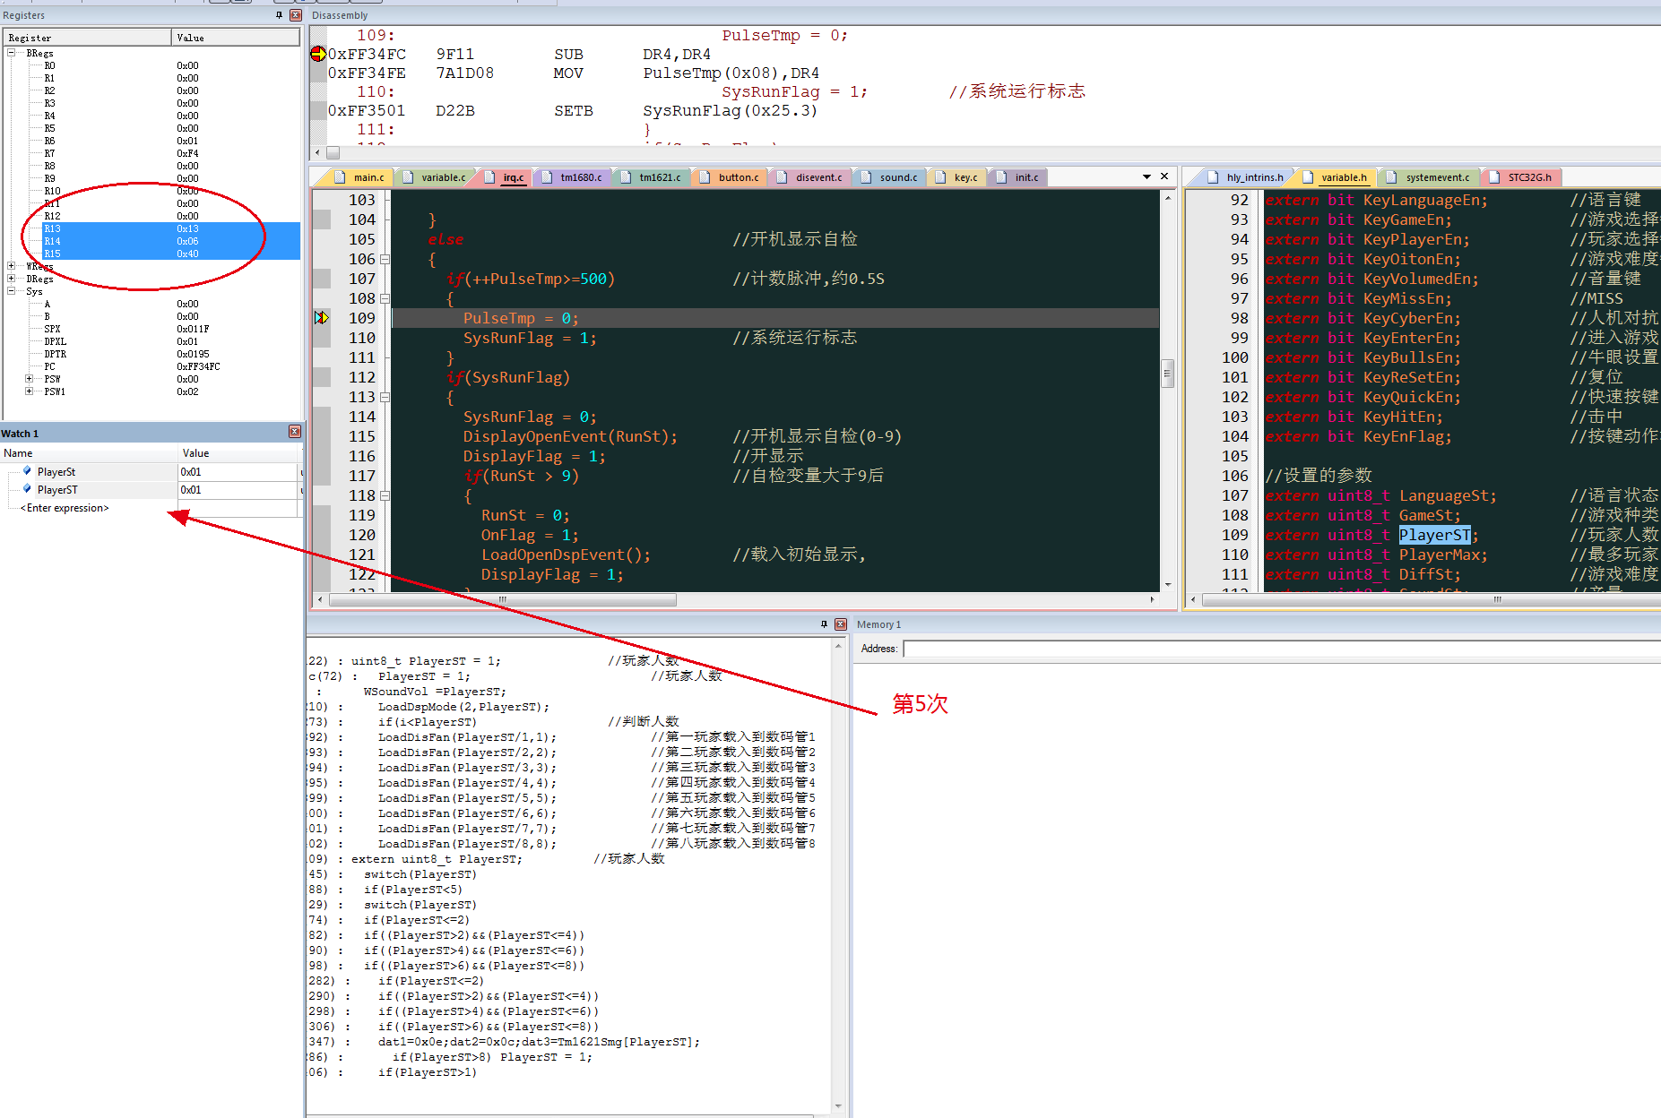Viewport: 1661px width, 1118px height.
Task: Close the Watch 1 panel
Action: click(x=294, y=433)
